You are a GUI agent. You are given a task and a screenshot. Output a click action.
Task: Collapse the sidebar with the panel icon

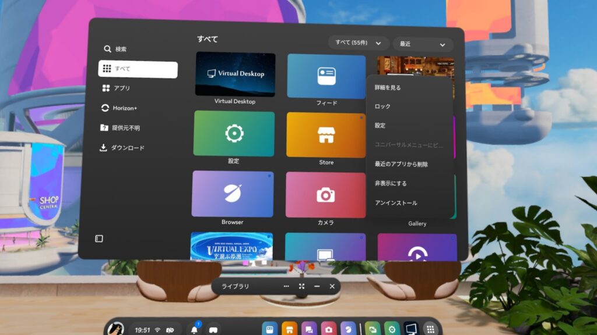pos(99,238)
